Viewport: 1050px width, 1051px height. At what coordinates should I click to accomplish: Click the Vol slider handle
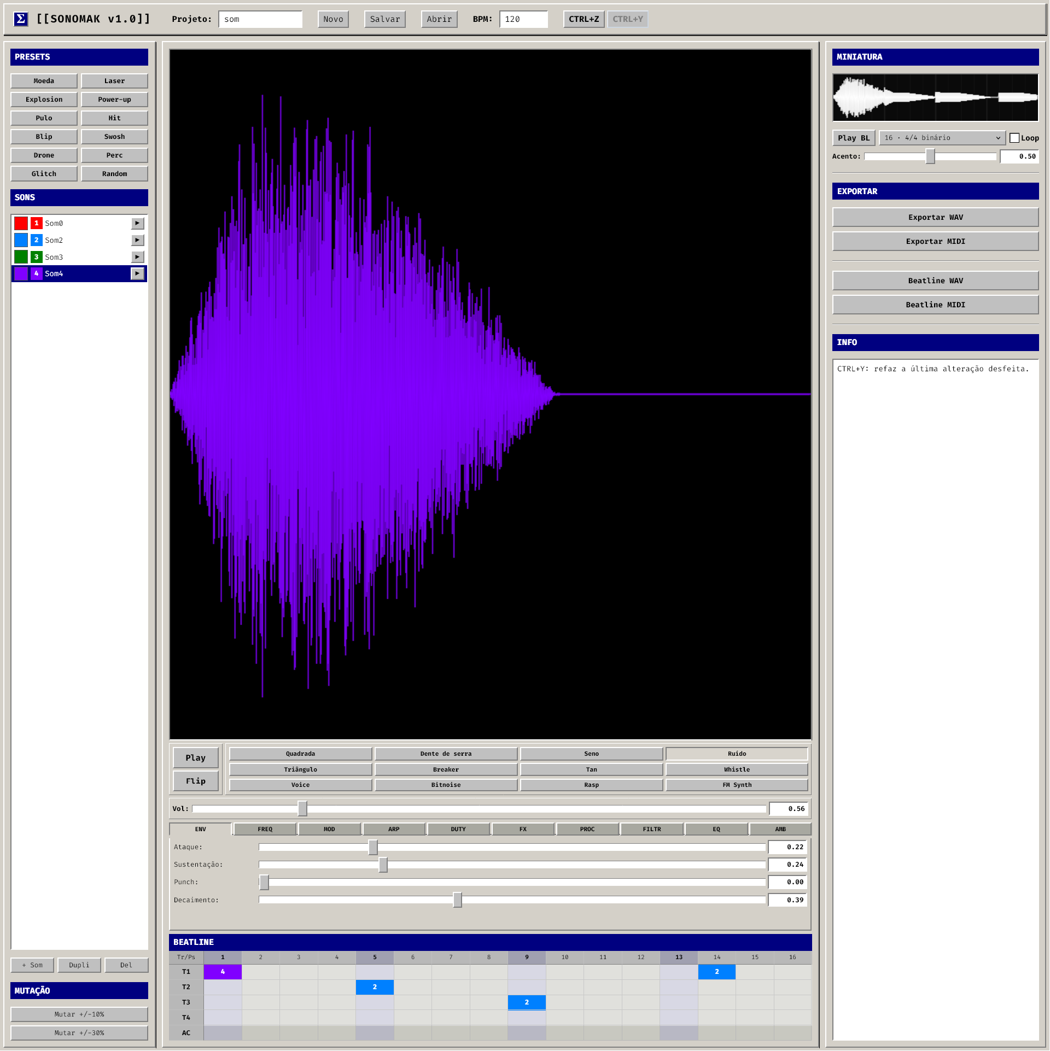pos(302,808)
